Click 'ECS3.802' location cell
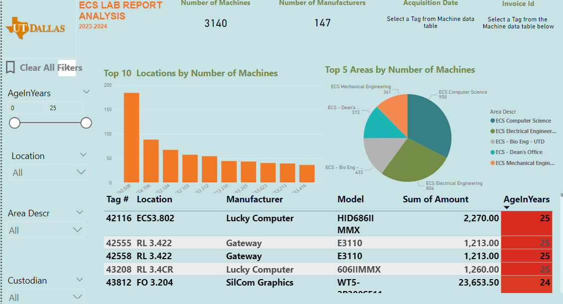Screen dimensions: 563x304 point(155,218)
